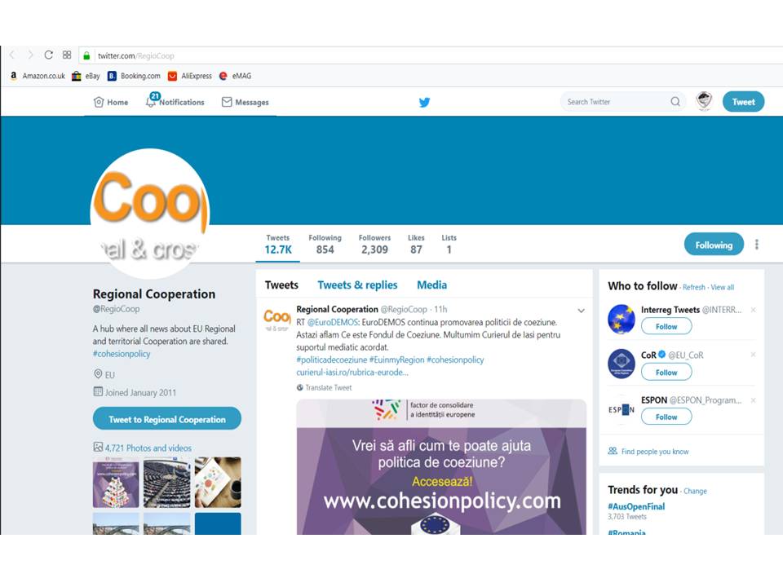Open the profile avatar menu
Image resolution: width=783 pixels, height=587 pixels.
pos(704,101)
